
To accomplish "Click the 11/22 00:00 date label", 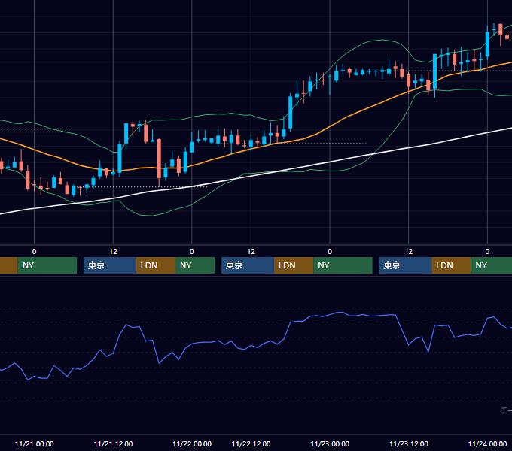I will tap(192, 443).
